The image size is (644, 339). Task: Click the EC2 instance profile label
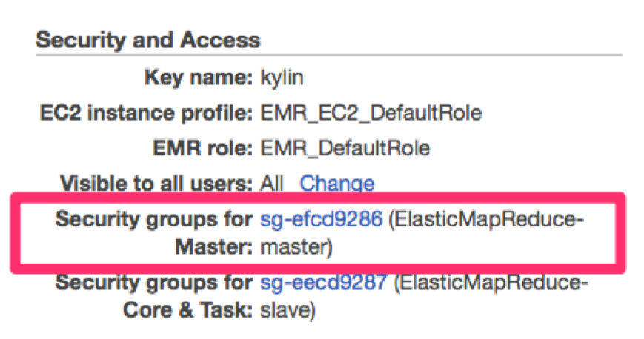coord(145,113)
